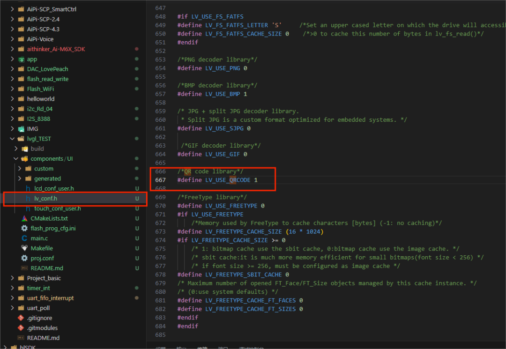Expand the I2S_8388 folder chevron
506x349 pixels.
[12, 119]
